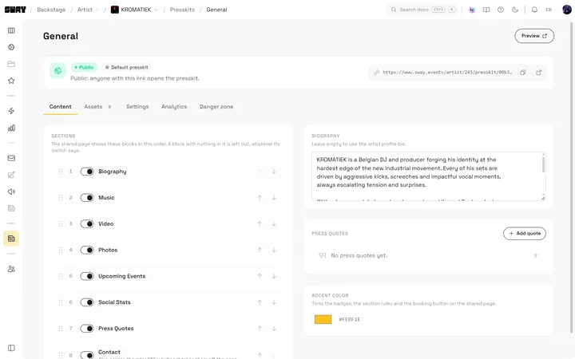575x359 pixels.
Task: Open the team members sidebar icon
Action: [11, 269]
